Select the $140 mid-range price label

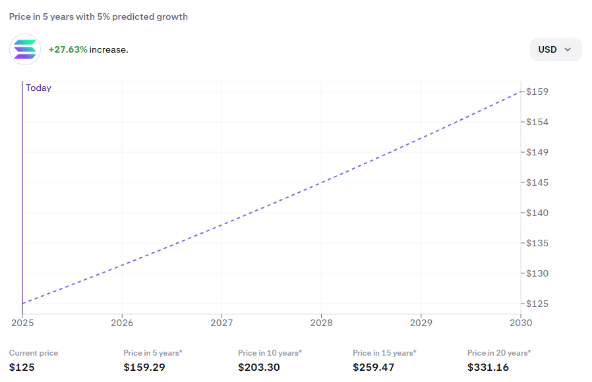pyautogui.click(x=535, y=213)
